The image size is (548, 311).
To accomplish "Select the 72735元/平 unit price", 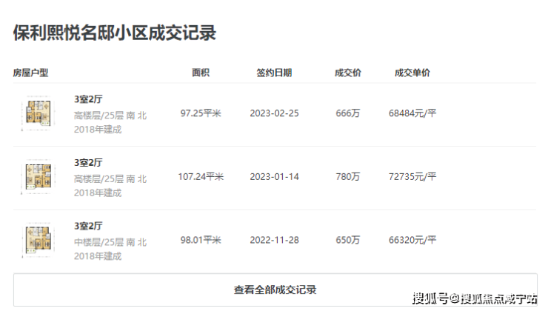I will (412, 176).
